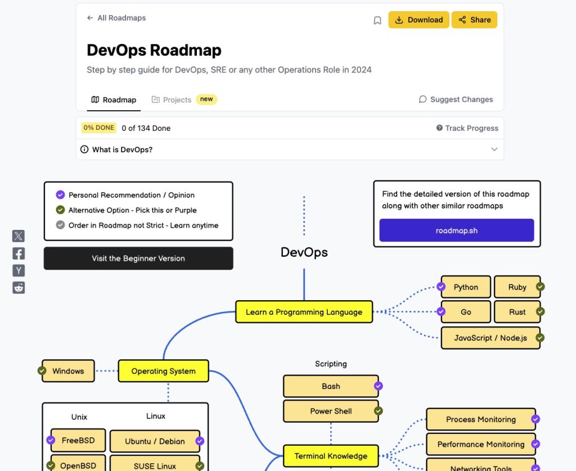Open the Share options button
Image resolution: width=576 pixels, height=471 pixels.
(x=474, y=20)
